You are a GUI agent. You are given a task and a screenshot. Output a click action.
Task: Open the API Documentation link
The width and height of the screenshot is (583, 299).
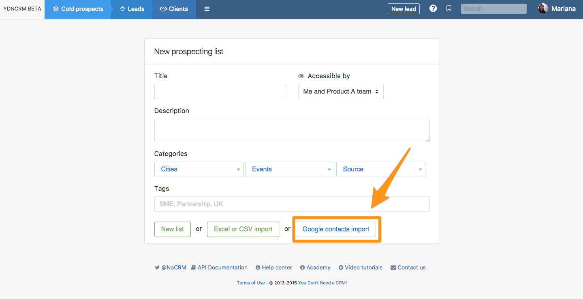coord(219,267)
